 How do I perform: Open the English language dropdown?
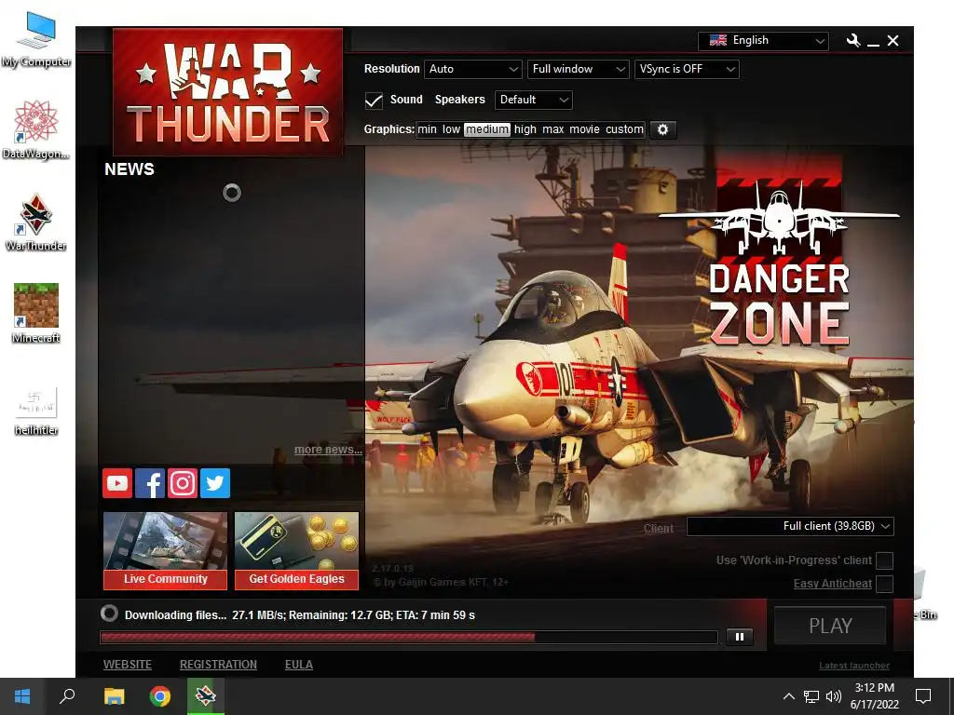(764, 41)
